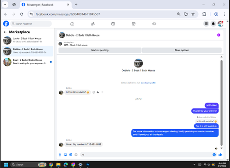Click More options button
This screenshot has width=230, height=168.
[182, 50]
